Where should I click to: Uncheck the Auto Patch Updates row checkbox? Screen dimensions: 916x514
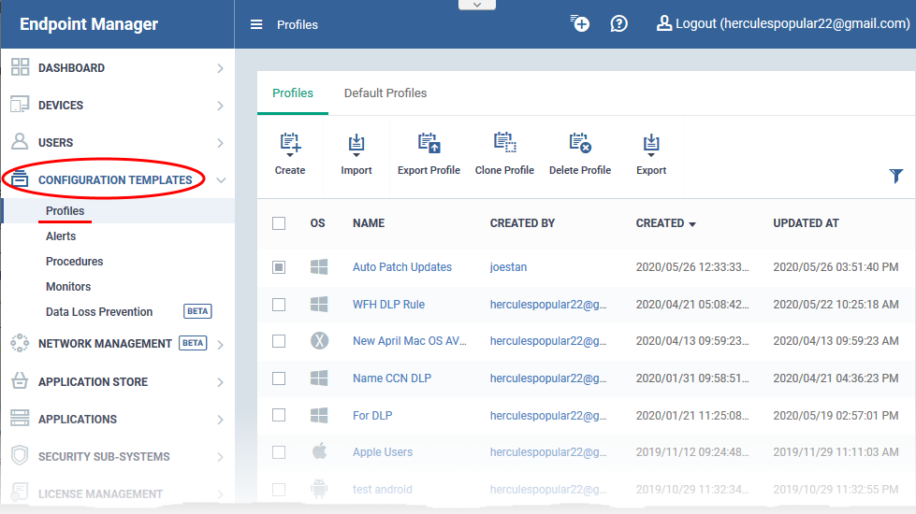click(x=279, y=267)
